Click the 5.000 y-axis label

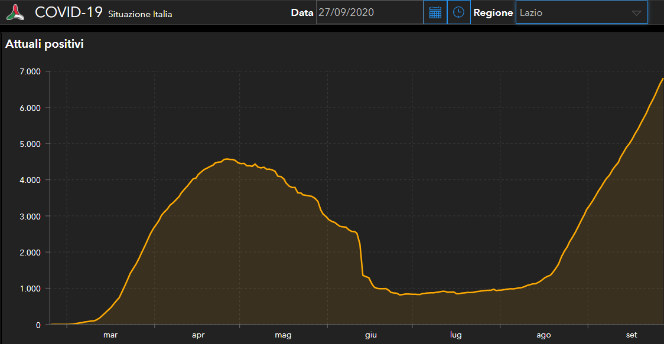pyautogui.click(x=30, y=144)
